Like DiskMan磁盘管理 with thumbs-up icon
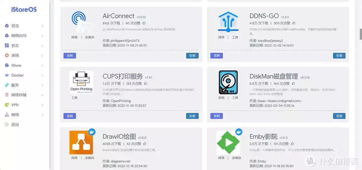This screenshot has width=362, height=170. click(293, 84)
